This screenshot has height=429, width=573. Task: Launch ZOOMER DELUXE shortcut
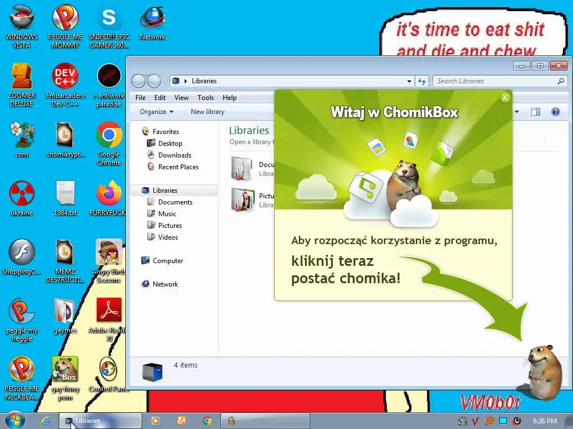(x=22, y=85)
